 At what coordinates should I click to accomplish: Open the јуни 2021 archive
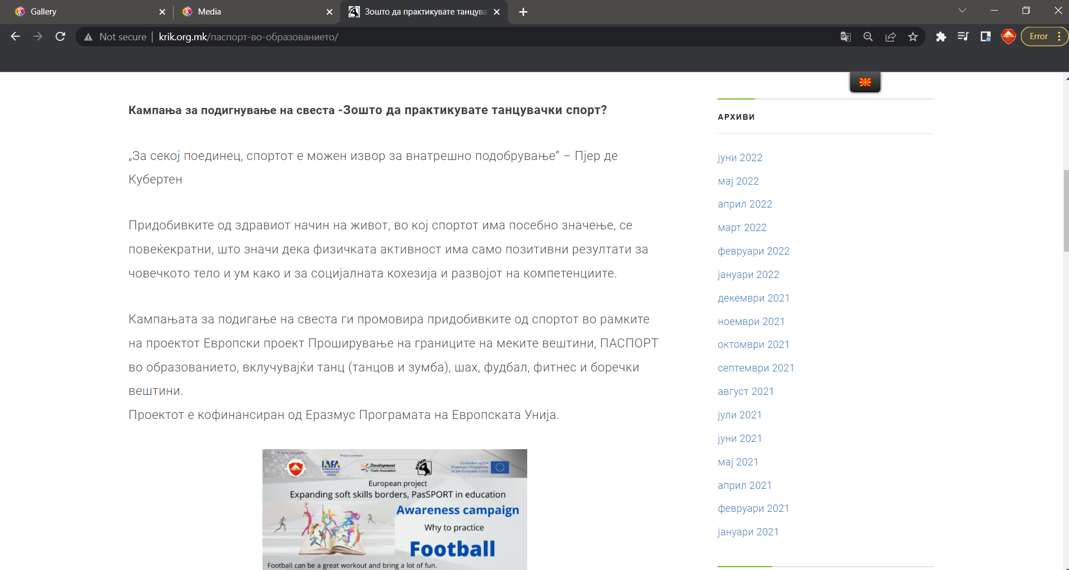tap(739, 439)
